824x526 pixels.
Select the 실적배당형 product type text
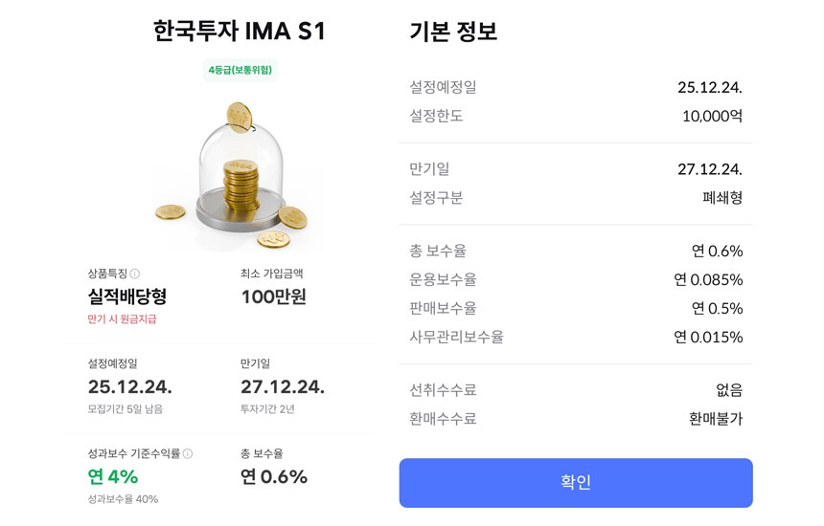click(x=126, y=297)
